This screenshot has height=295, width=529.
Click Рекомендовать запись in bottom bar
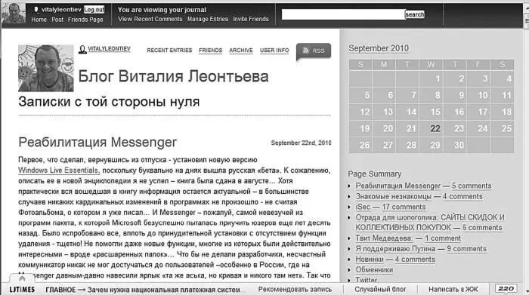[x=295, y=289]
